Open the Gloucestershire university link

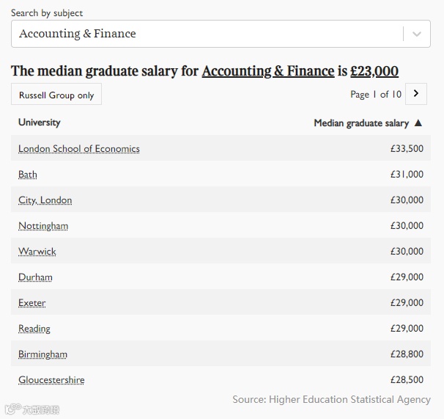(x=51, y=380)
